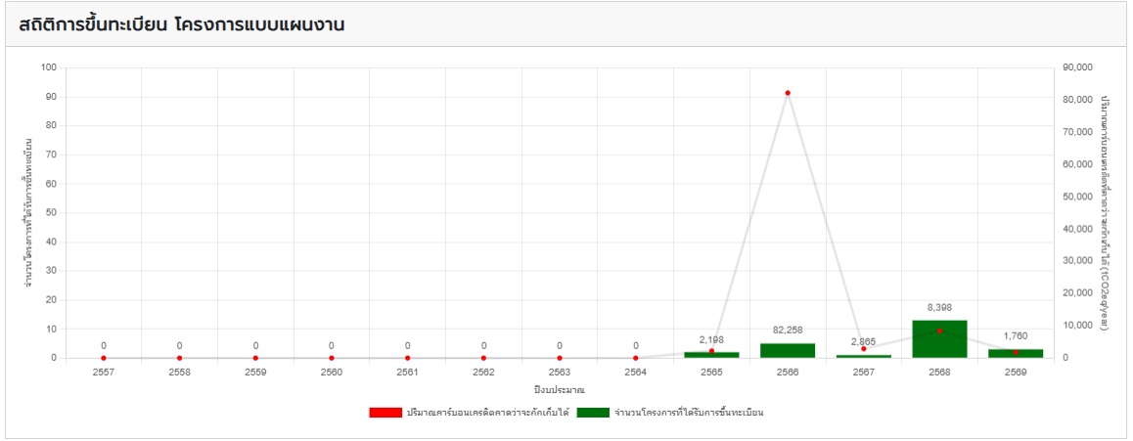Click the green legend color swatch
This screenshot has height=441, width=1133.
coord(593,413)
